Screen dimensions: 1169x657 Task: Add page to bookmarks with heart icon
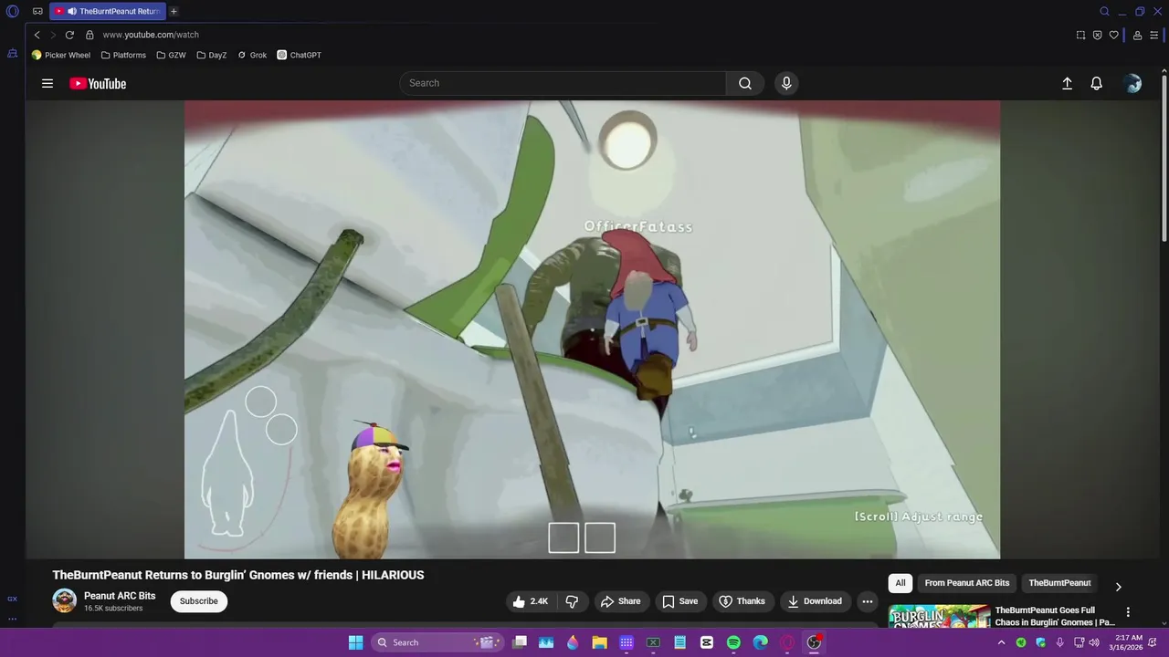[x=1113, y=35]
